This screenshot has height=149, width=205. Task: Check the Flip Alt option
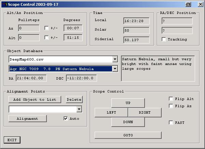click(171, 99)
